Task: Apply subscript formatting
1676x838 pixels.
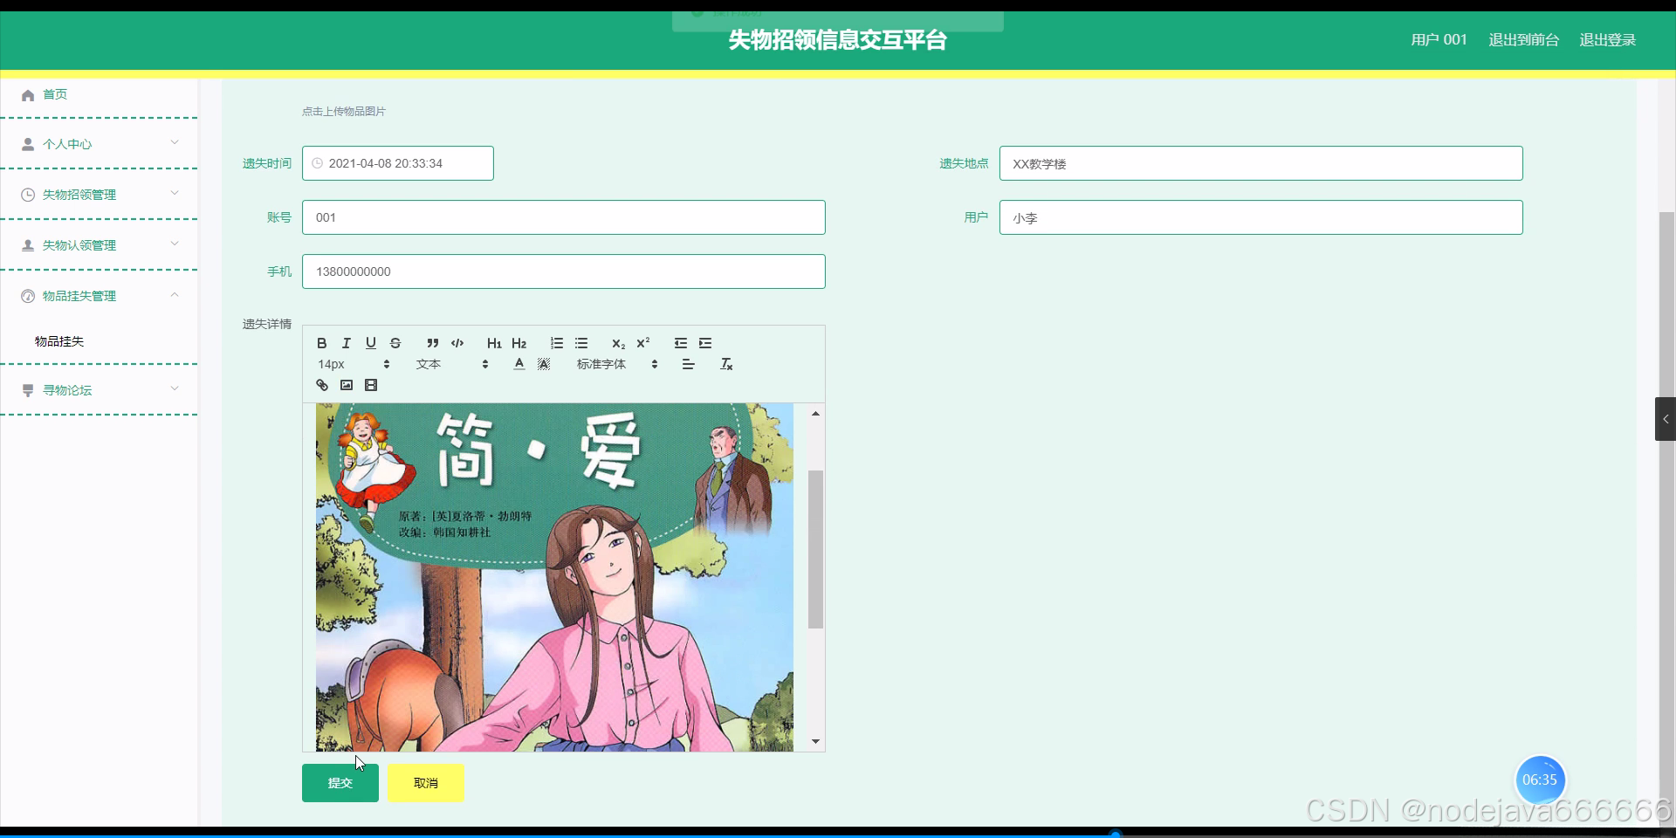Action: coord(618,343)
